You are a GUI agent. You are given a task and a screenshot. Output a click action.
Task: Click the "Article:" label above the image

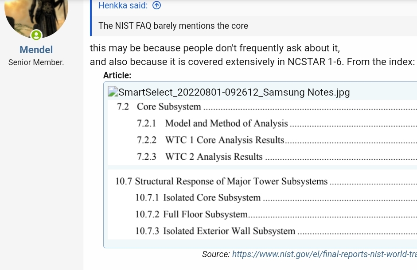117,75
